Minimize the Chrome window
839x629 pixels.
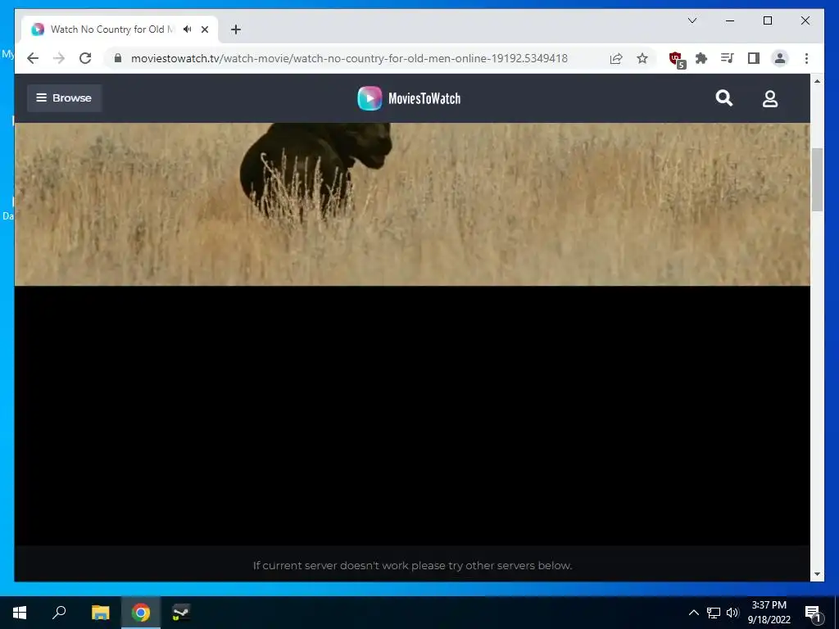(730, 20)
